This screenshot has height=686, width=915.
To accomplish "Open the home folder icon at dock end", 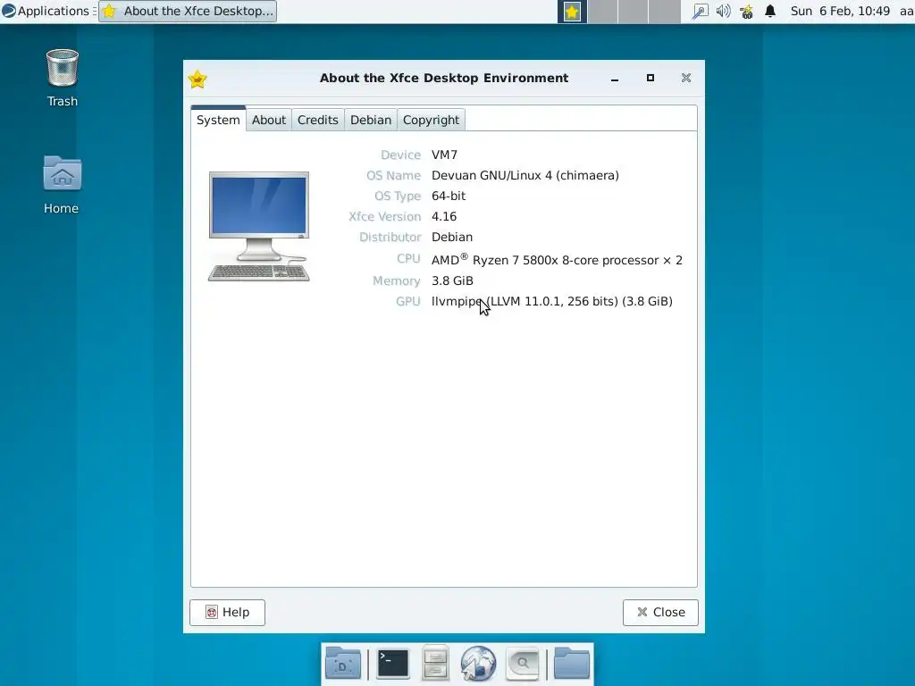I will pyautogui.click(x=572, y=664).
